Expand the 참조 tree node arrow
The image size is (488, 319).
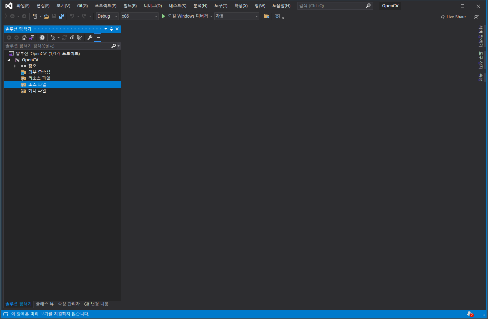(14, 66)
